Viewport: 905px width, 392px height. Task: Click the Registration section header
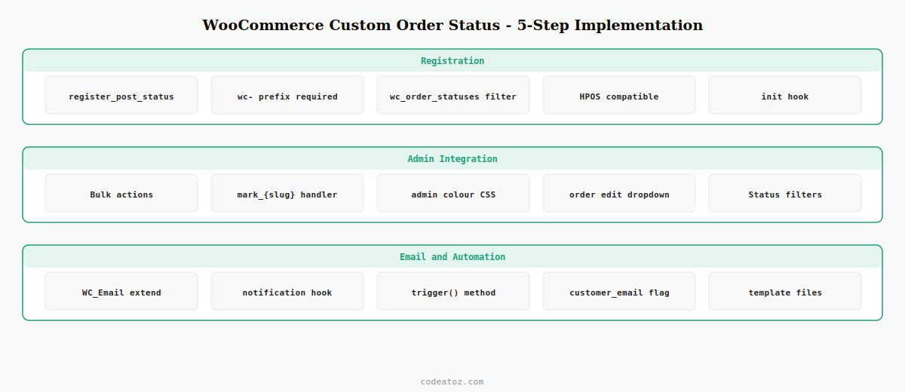point(452,61)
